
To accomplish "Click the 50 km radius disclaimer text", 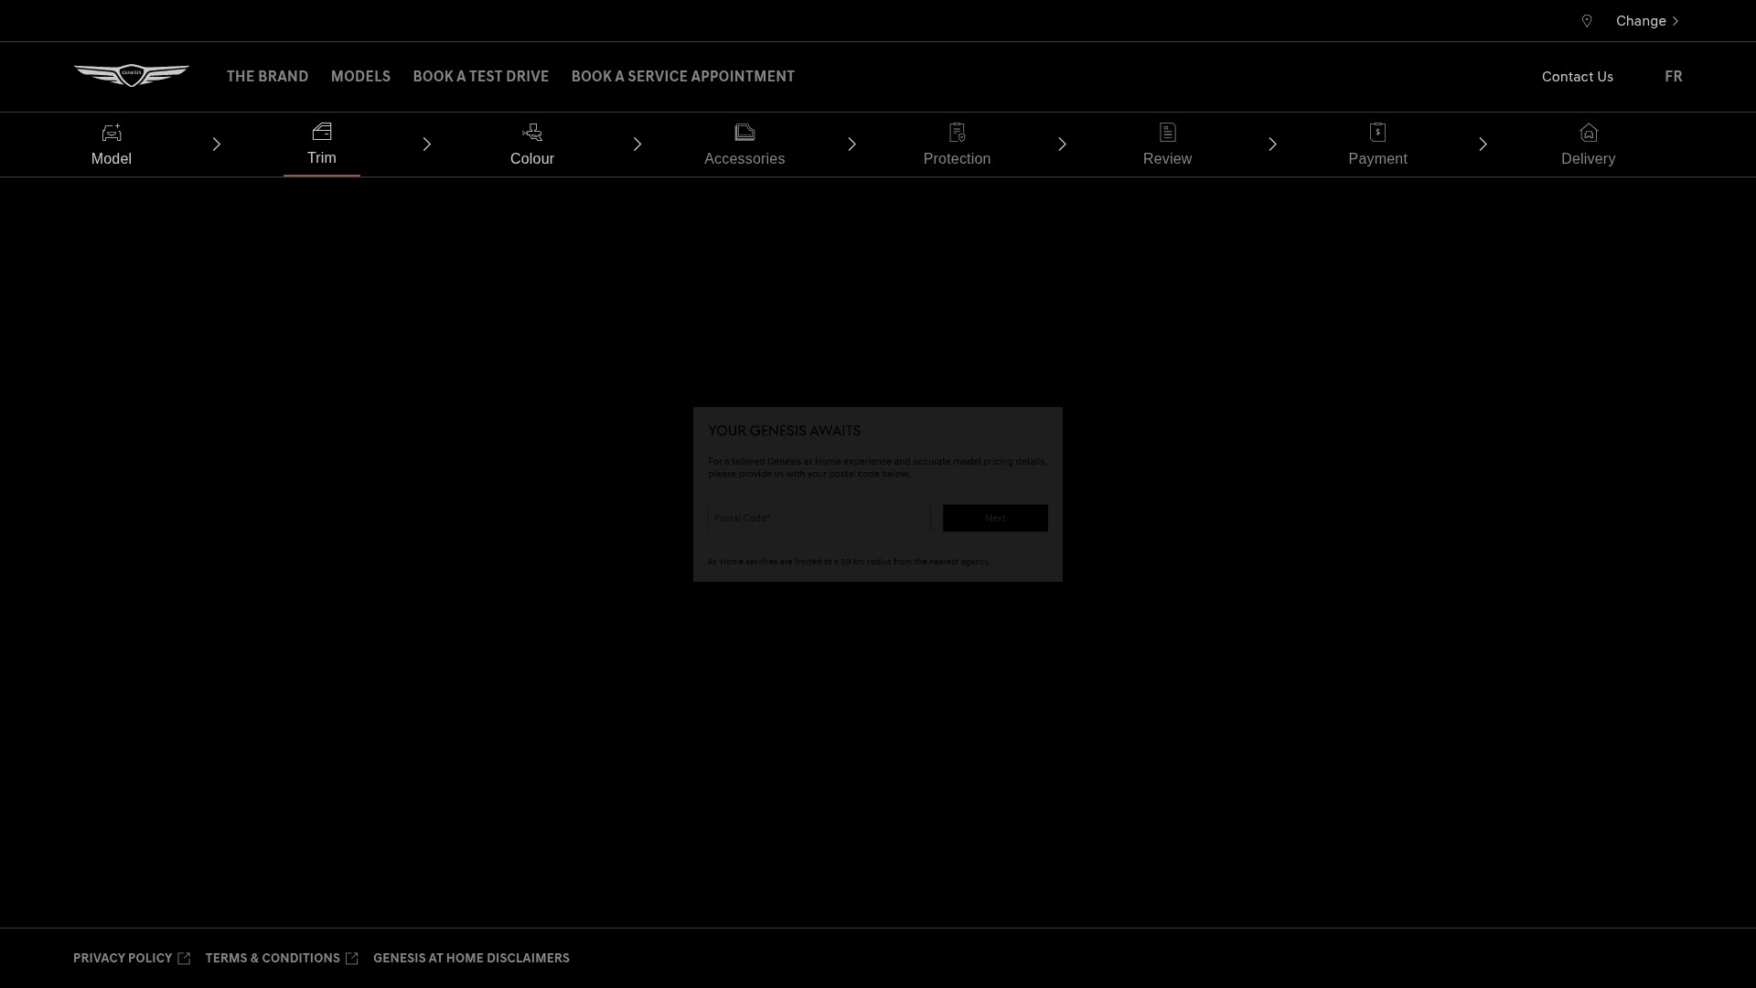I will pyautogui.click(x=849, y=562).
